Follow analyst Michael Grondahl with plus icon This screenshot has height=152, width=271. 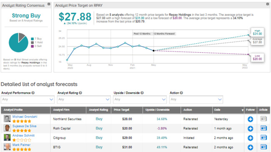(250, 119)
